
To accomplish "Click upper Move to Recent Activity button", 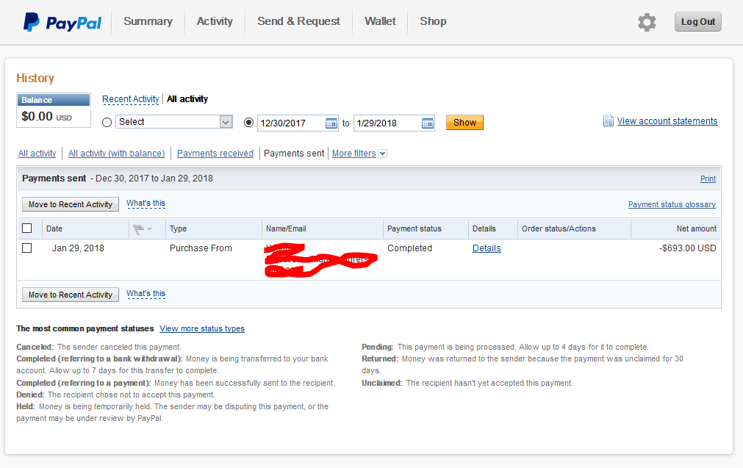I will coord(71,204).
